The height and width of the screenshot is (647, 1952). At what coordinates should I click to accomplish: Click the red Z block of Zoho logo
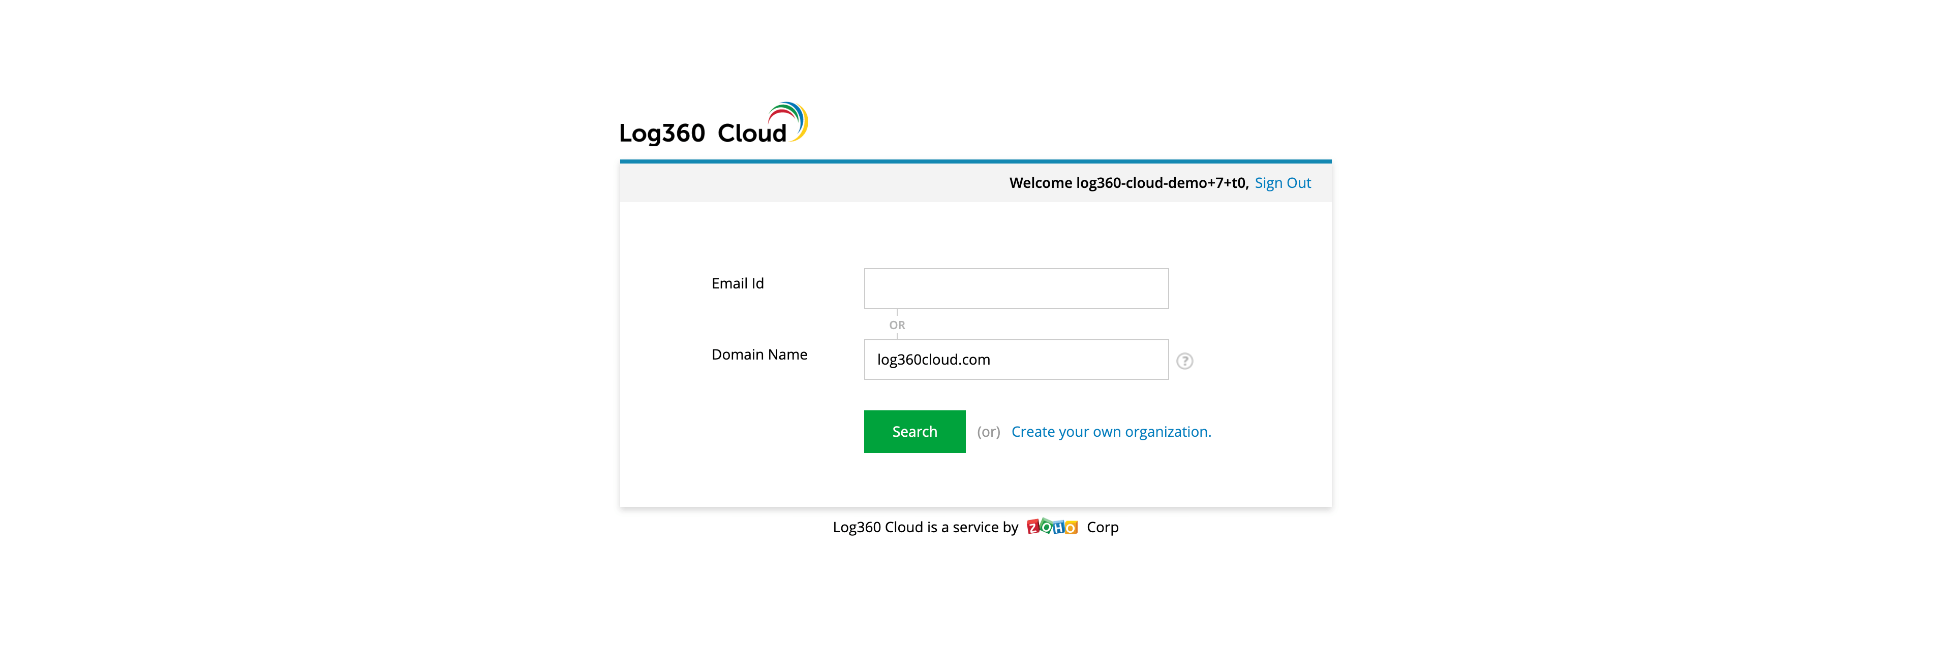pyautogui.click(x=1033, y=528)
